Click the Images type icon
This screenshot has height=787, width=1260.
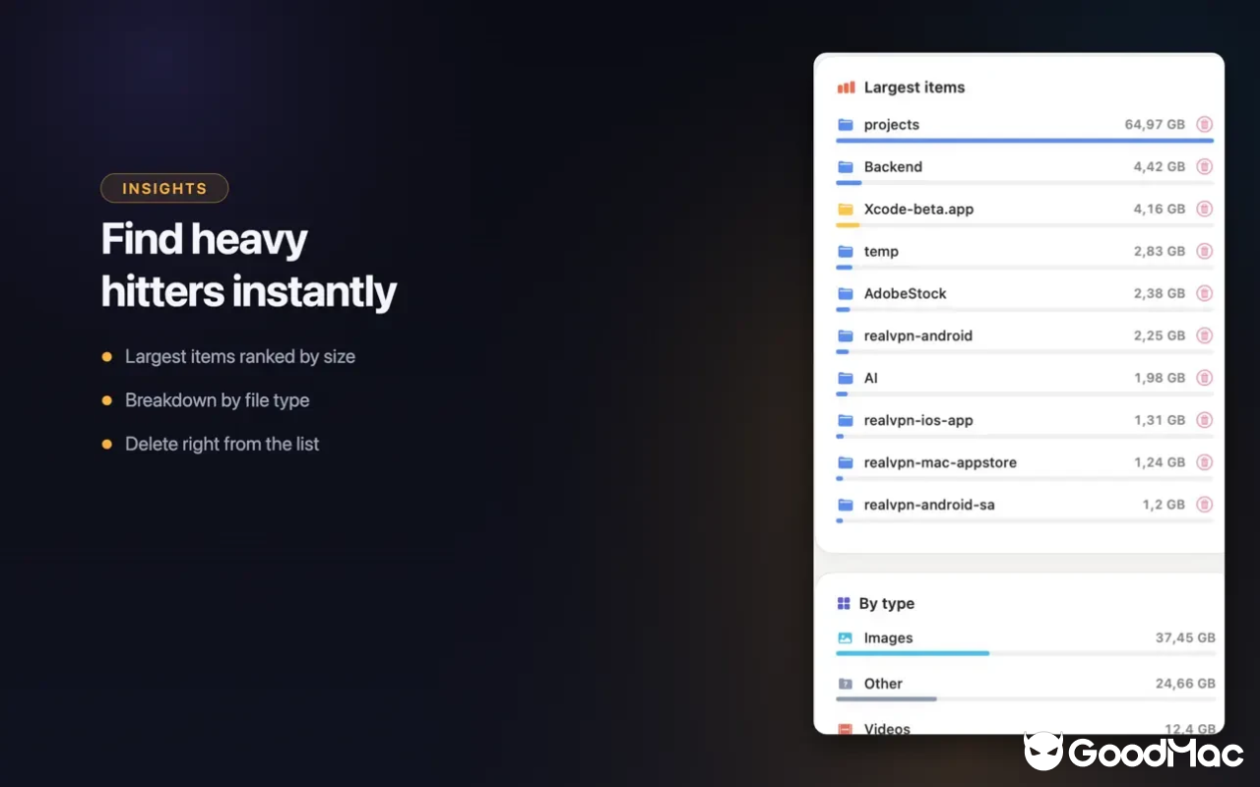coord(845,638)
